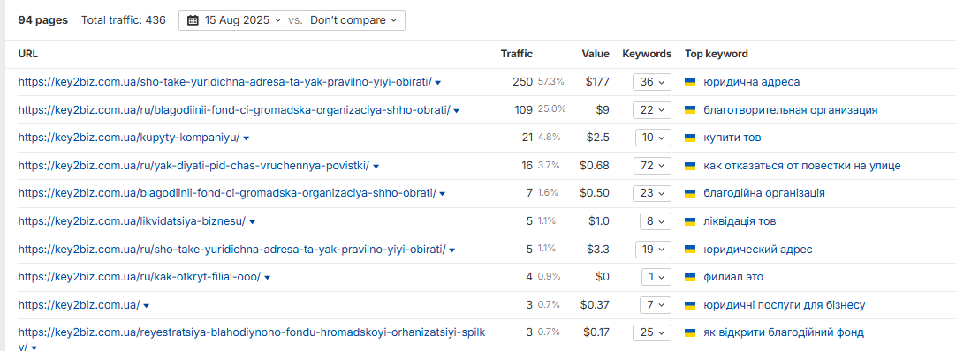Click arrow next to kak-otkryt-filial-ooo URL
956x351 pixels.
(x=267, y=278)
